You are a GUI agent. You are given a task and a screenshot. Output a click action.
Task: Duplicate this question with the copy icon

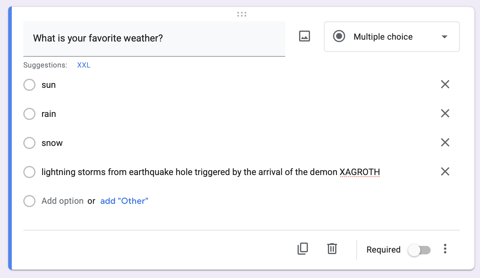tap(302, 249)
